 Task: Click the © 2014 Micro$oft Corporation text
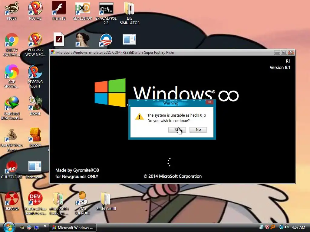coord(173,176)
